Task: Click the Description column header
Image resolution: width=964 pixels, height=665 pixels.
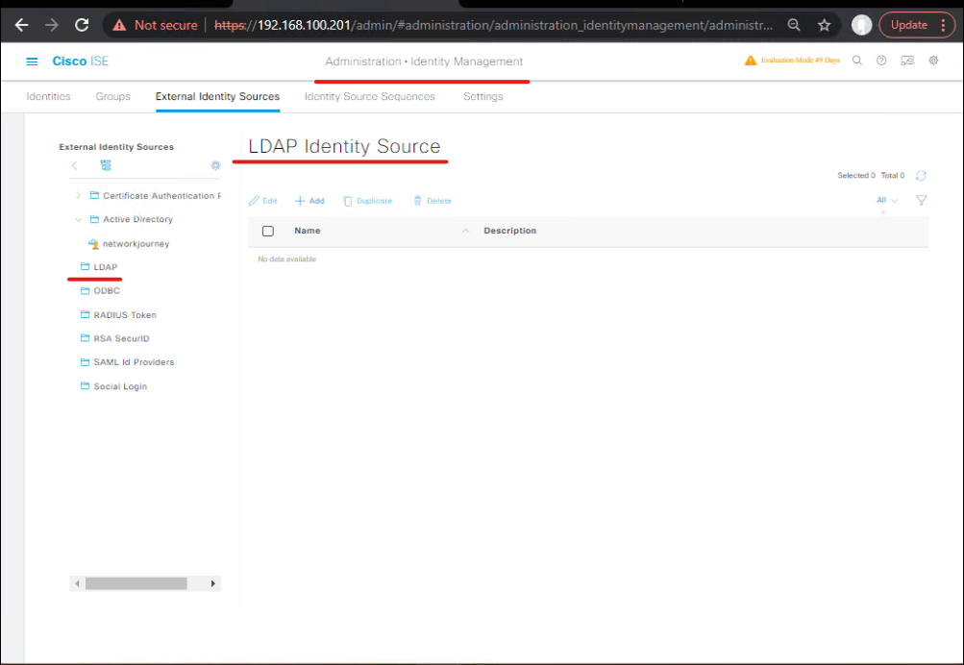Action: pos(509,231)
